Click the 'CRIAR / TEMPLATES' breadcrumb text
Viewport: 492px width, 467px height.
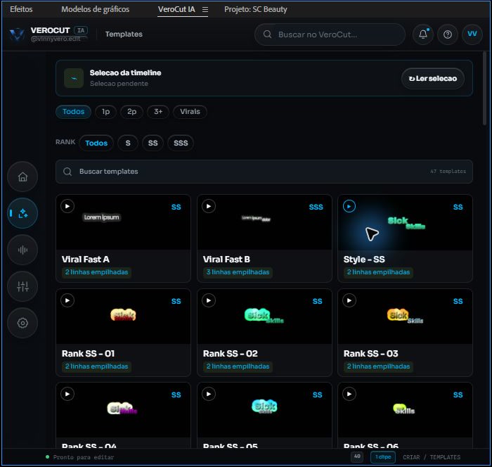(432, 457)
